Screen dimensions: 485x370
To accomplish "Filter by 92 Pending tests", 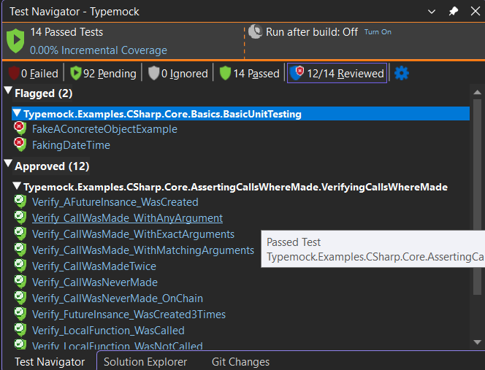I will (x=103, y=74).
